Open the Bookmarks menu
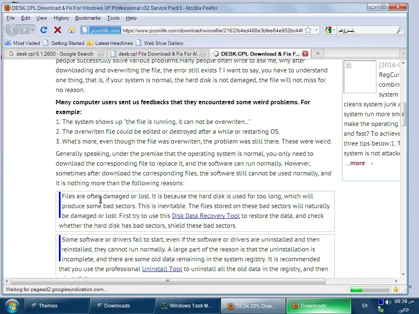 click(88, 18)
